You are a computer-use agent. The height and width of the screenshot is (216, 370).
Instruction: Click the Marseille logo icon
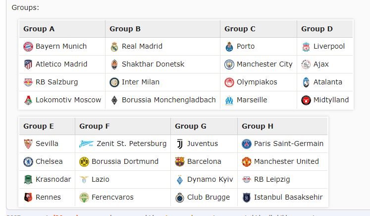pyautogui.click(x=229, y=100)
